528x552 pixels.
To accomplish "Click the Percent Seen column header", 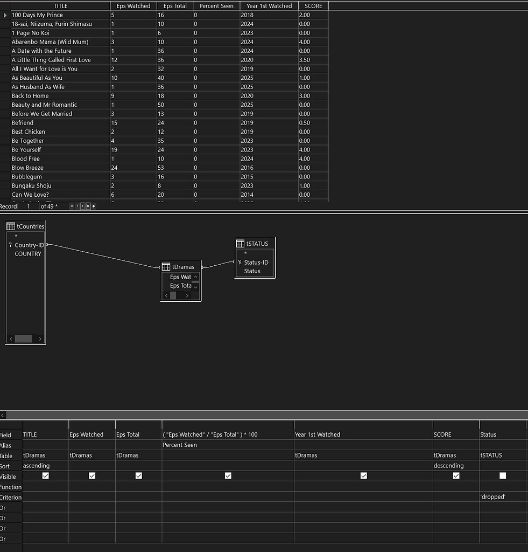I will click(x=216, y=6).
